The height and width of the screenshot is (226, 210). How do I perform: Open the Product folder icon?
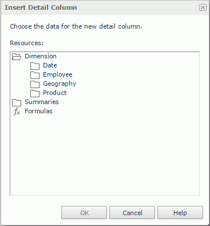(35, 93)
